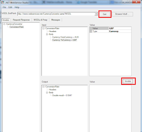Open the File menu

click(4, 7)
